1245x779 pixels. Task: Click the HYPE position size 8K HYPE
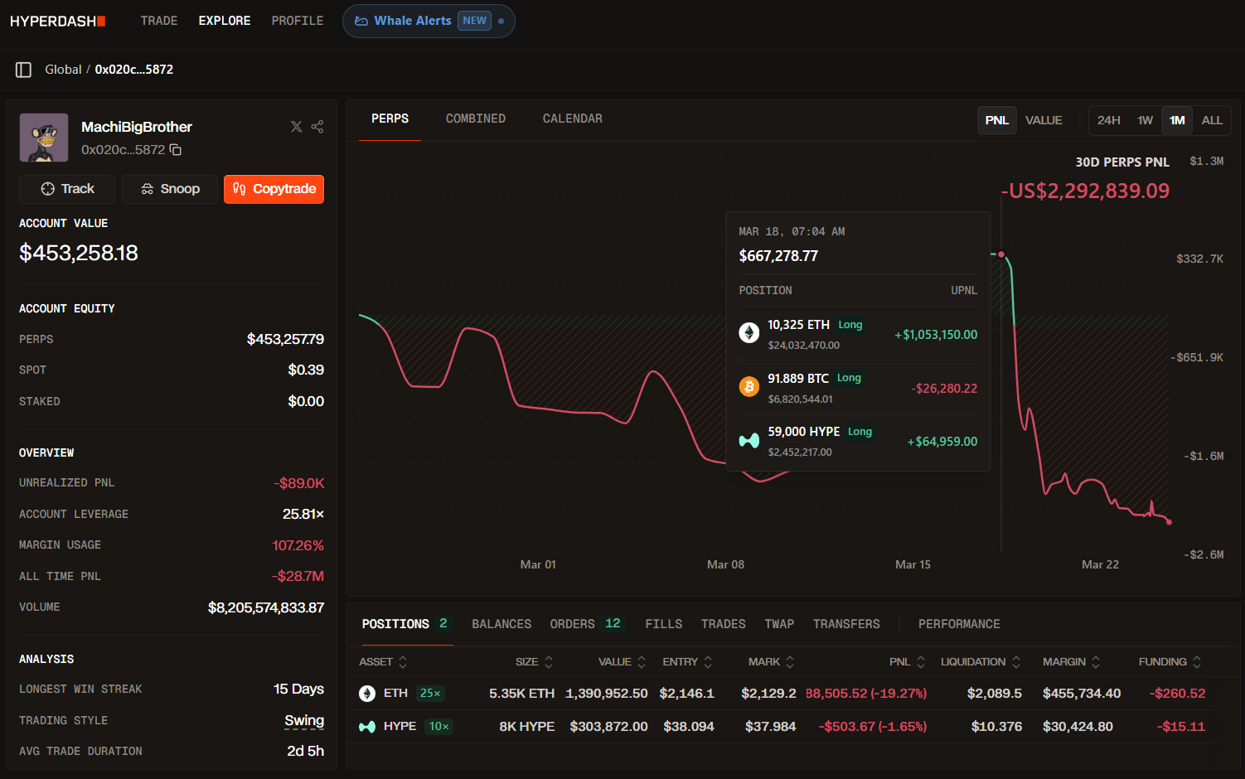click(526, 727)
